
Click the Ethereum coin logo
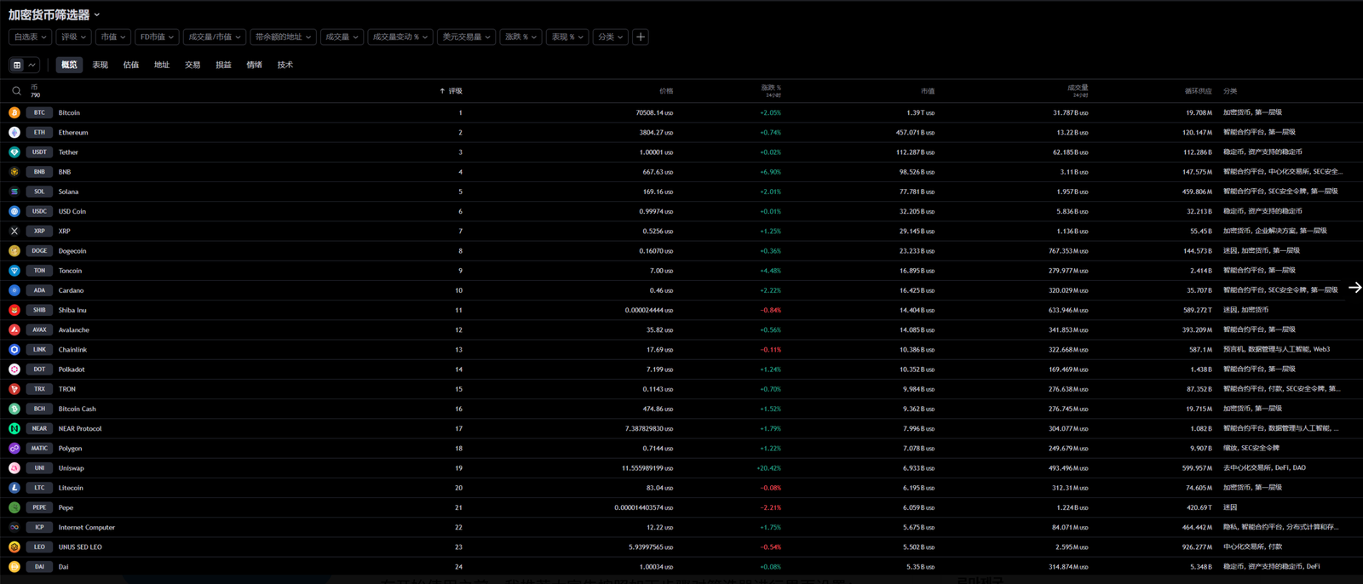14,132
